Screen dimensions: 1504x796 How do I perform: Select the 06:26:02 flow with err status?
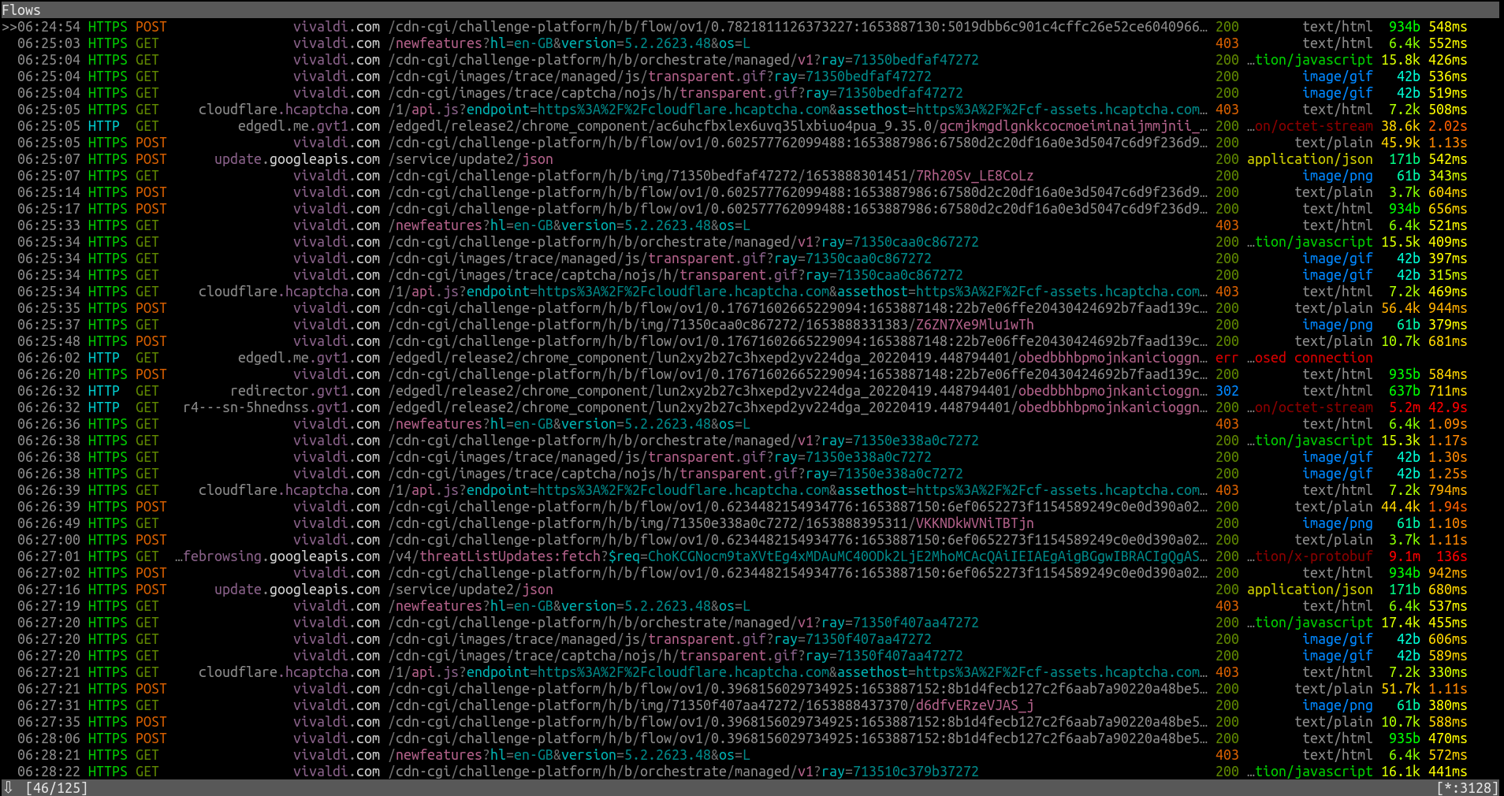point(709,358)
